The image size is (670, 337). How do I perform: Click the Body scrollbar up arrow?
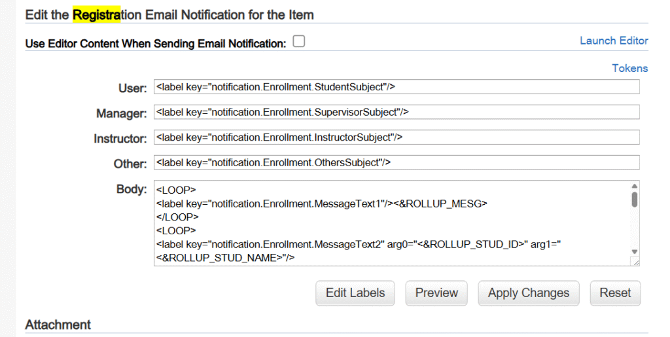pyautogui.click(x=634, y=186)
